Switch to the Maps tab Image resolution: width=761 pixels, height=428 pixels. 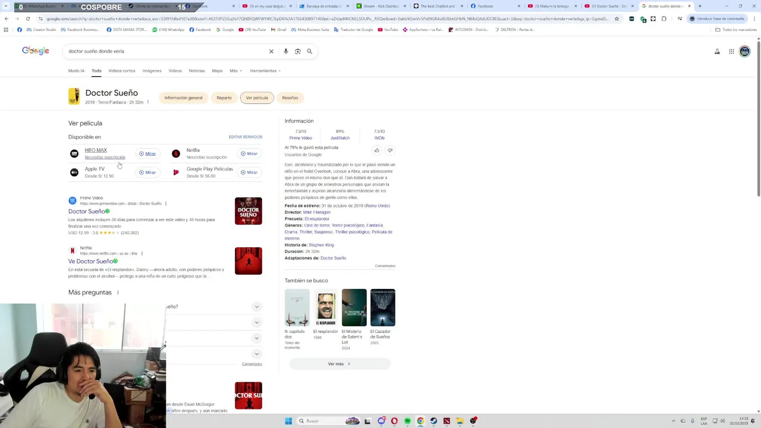[217, 71]
